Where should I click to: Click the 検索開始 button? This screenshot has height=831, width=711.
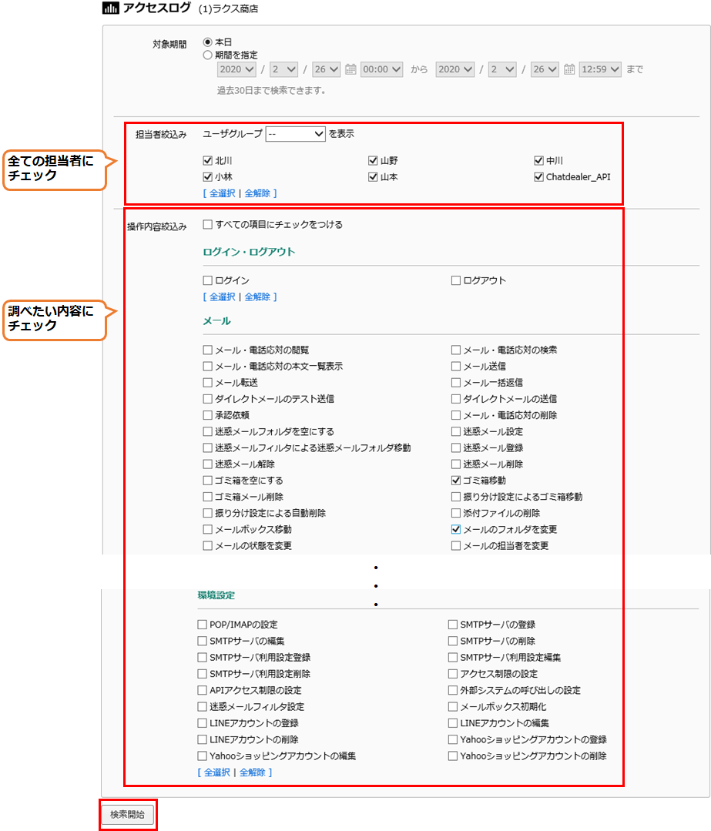127,815
